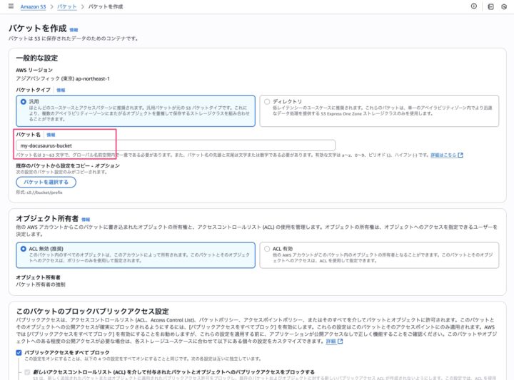Open external link icon after 詳細はこちら
514x380 pixels.
pyautogui.click(x=460, y=155)
